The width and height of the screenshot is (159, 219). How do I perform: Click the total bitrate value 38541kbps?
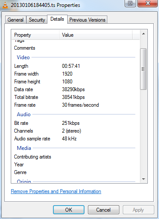pyautogui.click(x=73, y=97)
